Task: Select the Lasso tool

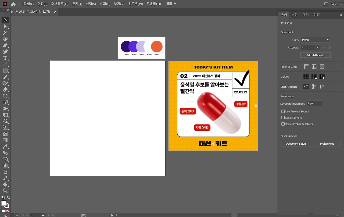Action: [x=5, y=39]
